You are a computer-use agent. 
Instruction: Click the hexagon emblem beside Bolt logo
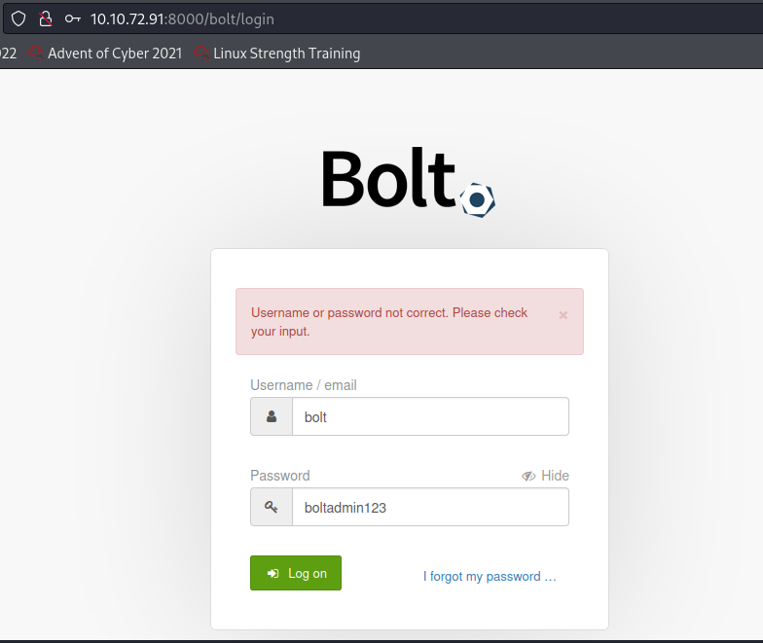point(477,200)
